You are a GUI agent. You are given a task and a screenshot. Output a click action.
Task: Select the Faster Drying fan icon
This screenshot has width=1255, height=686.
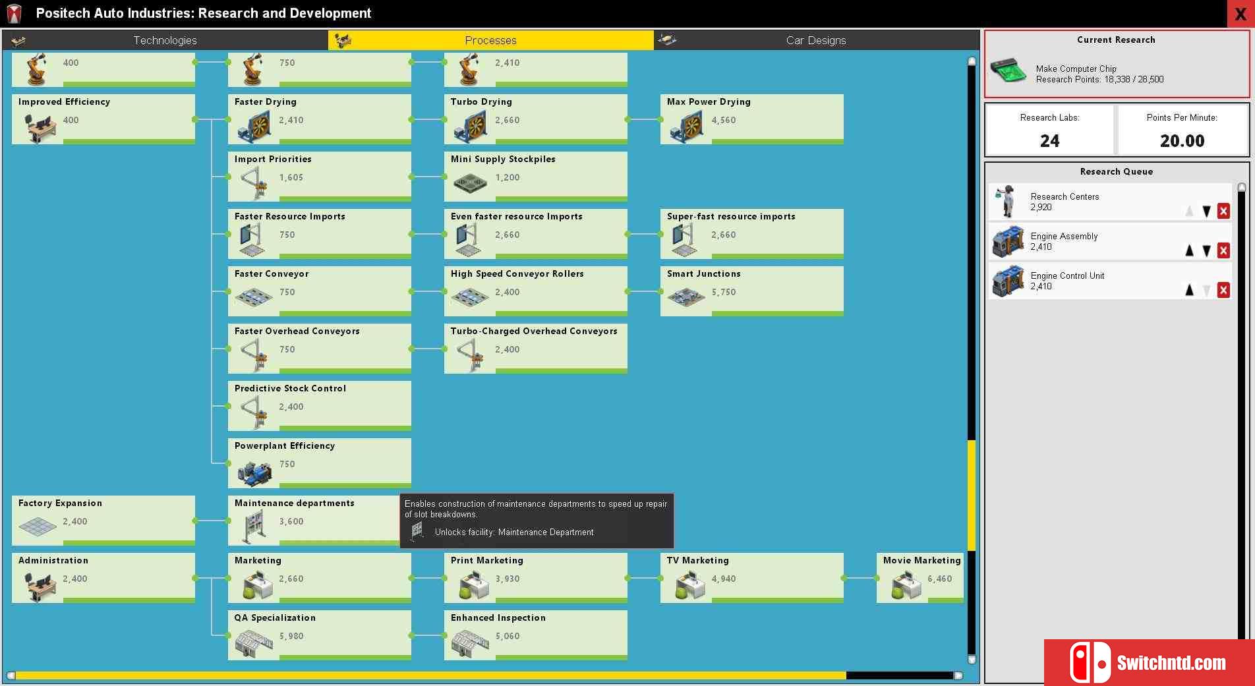[x=254, y=127]
